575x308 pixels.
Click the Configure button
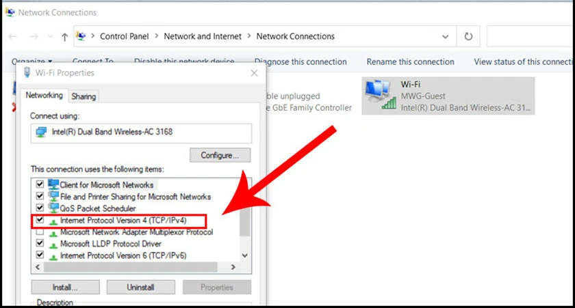coord(220,155)
